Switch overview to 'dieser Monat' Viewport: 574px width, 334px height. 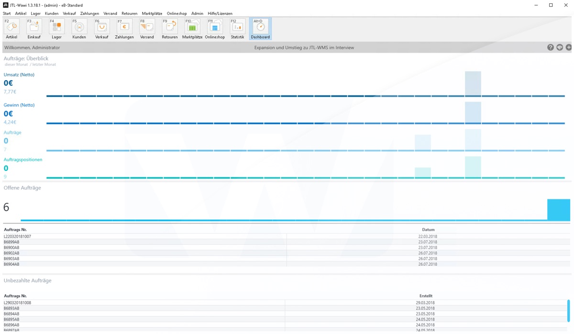pyautogui.click(x=16, y=64)
